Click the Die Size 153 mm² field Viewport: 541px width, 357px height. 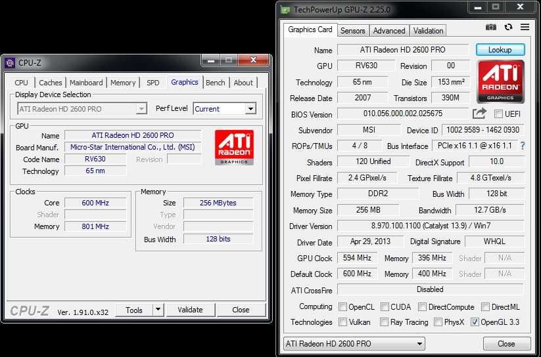tap(450, 82)
